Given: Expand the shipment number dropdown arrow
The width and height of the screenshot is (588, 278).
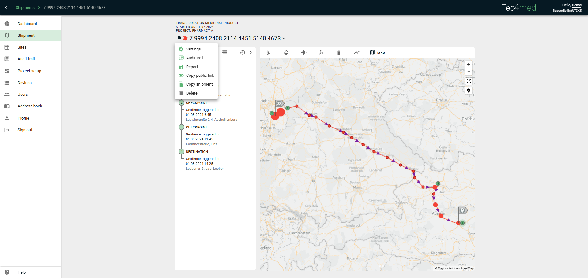Looking at the screenshot, I should pyautogui.click(x=284, y=39).
